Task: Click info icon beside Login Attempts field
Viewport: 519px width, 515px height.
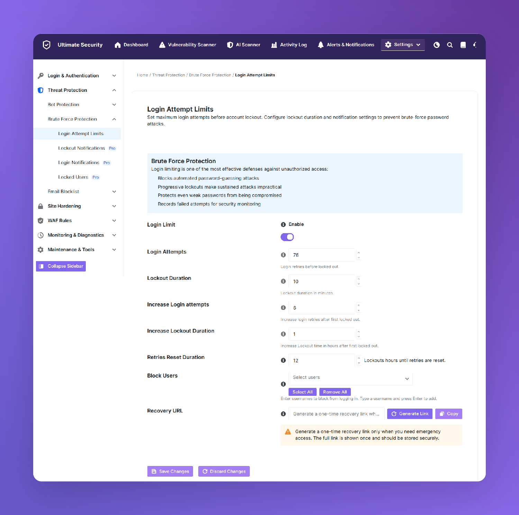Action: (283, 255)
